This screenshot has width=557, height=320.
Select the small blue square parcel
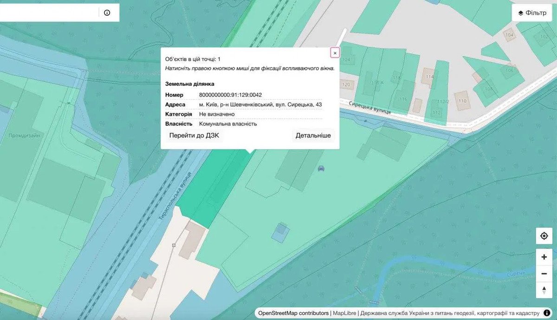tap(280, 232)
